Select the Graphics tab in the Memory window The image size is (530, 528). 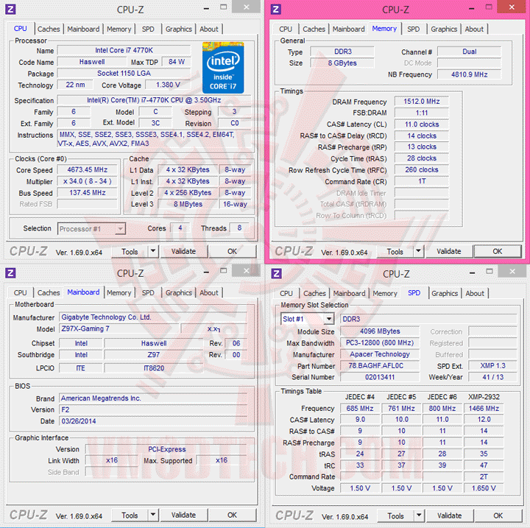point(444,29)
